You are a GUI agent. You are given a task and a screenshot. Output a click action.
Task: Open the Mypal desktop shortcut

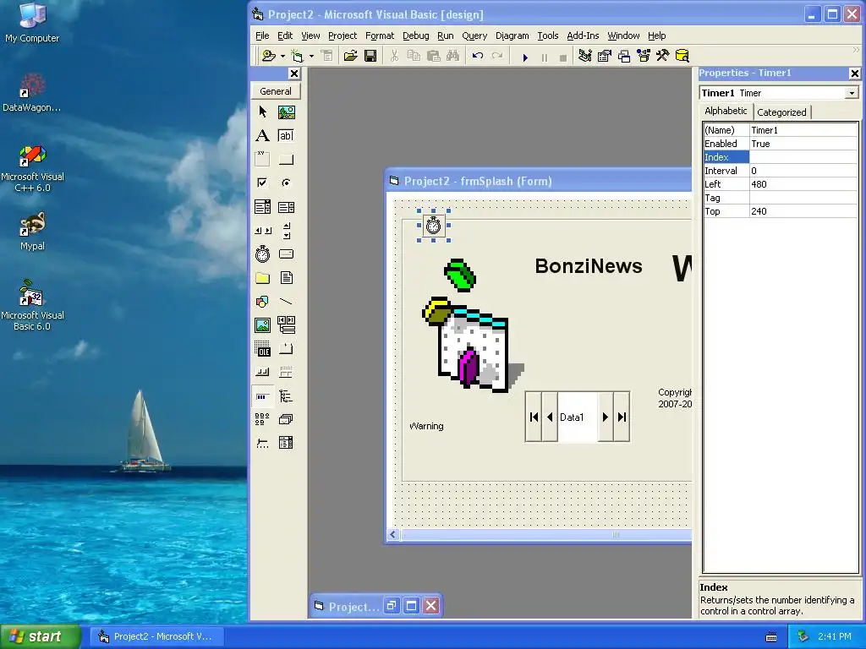(x=33, y=231)
